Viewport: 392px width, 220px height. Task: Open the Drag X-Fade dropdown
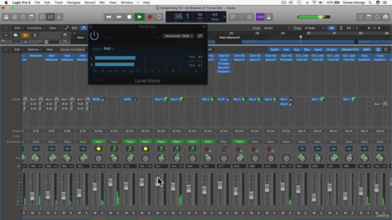314,28
